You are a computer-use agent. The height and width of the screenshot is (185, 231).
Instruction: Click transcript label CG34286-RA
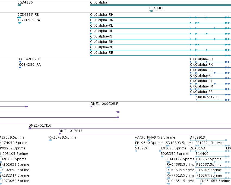point(29,20)
